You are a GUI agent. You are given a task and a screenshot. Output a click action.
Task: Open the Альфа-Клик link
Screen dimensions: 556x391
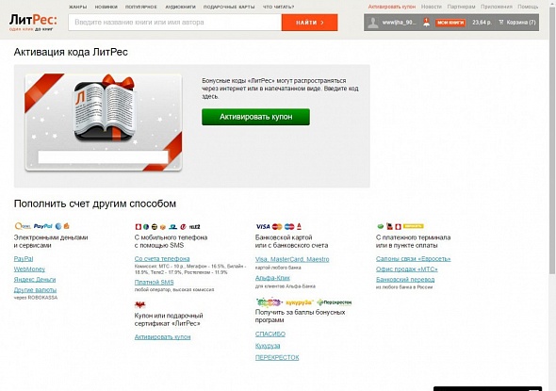coord(272,278)
